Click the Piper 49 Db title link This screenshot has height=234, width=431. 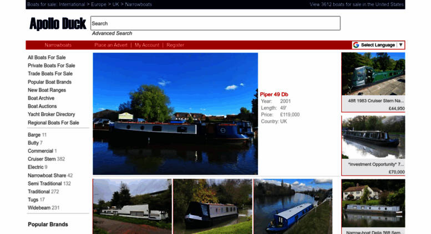click(274, 95)
